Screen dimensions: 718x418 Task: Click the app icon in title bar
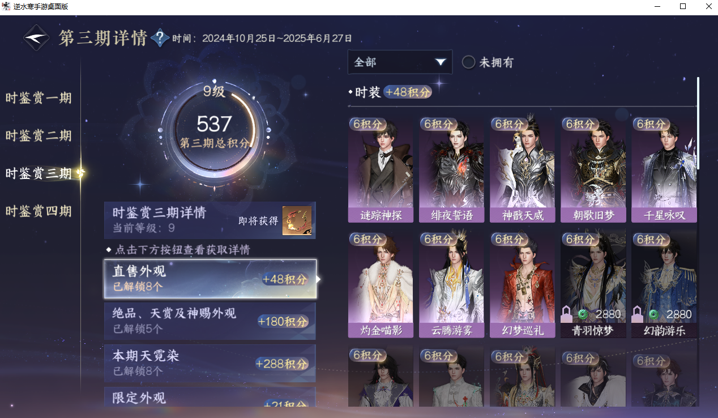coord(7,7)
